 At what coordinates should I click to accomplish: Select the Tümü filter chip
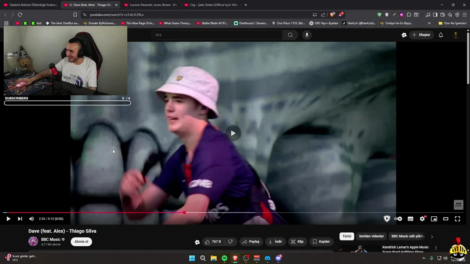click(x=347, y=236)
